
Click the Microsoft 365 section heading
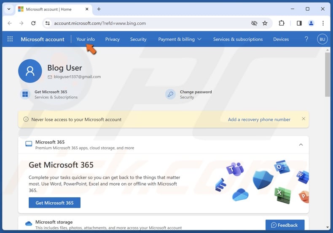pyautogui.click(x=50, y=142)
